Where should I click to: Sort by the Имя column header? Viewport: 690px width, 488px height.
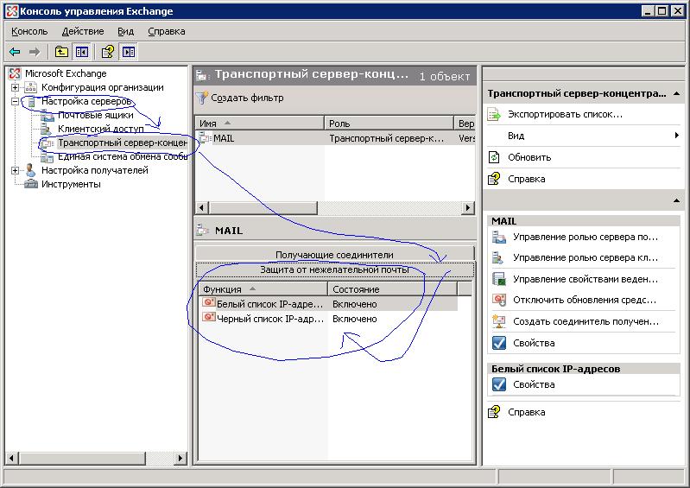pyautogui.click(x=259, y=124)
